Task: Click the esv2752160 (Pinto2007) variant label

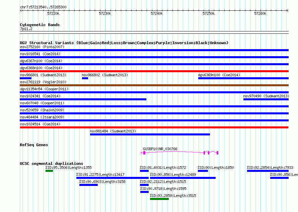Action: [42, 47]
